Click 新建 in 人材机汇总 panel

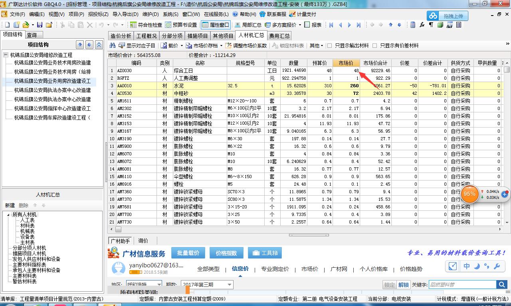[10, 205]
